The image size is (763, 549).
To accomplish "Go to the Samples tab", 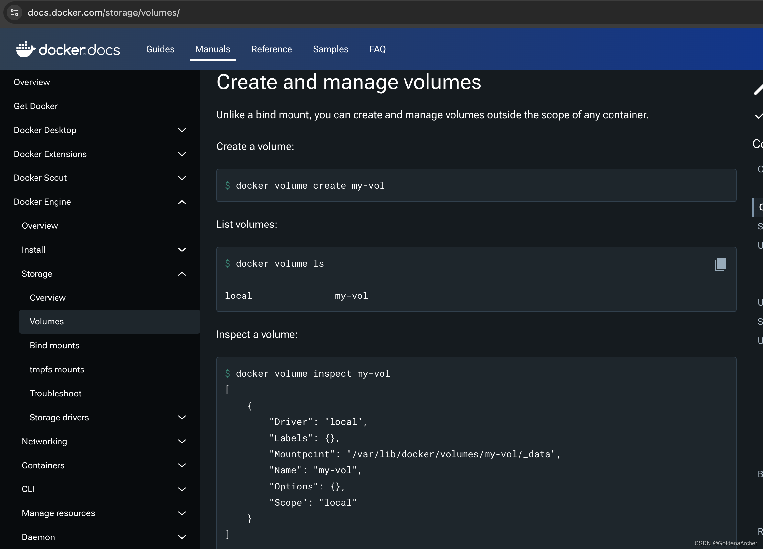I will pos(330,49).
